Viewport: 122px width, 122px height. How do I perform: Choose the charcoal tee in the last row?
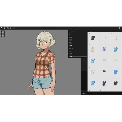[x=116, y=83]
